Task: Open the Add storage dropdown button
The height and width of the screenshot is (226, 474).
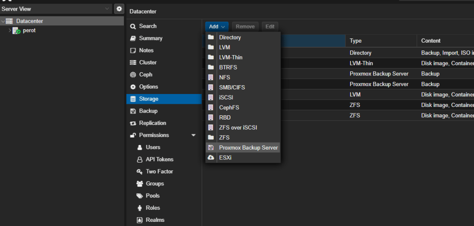Action: pos(217,27)
